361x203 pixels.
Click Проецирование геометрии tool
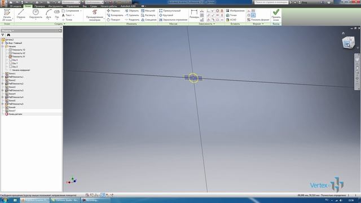(94, 15)
